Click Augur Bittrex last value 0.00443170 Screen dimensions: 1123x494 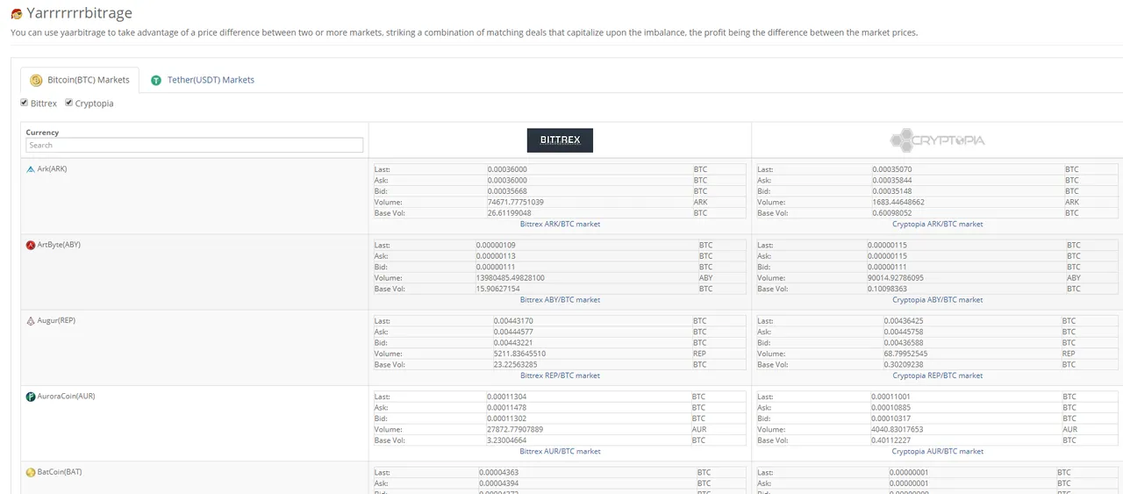(513, 321)
